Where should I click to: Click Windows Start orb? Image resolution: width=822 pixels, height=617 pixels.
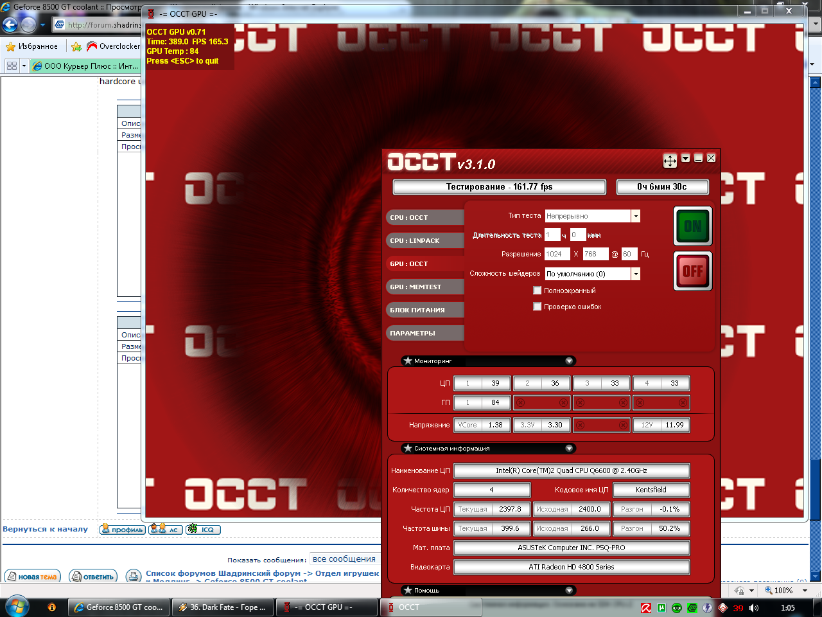click(17, 607)
